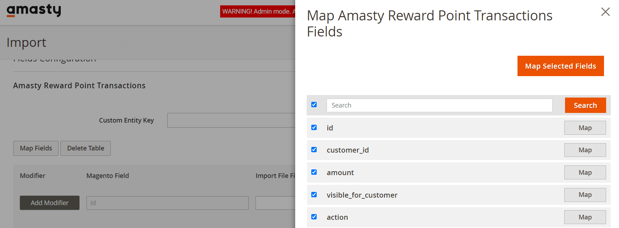619x228 pixels.
Task: Uncheck the customer_id field checkbox
Action: 314,150
